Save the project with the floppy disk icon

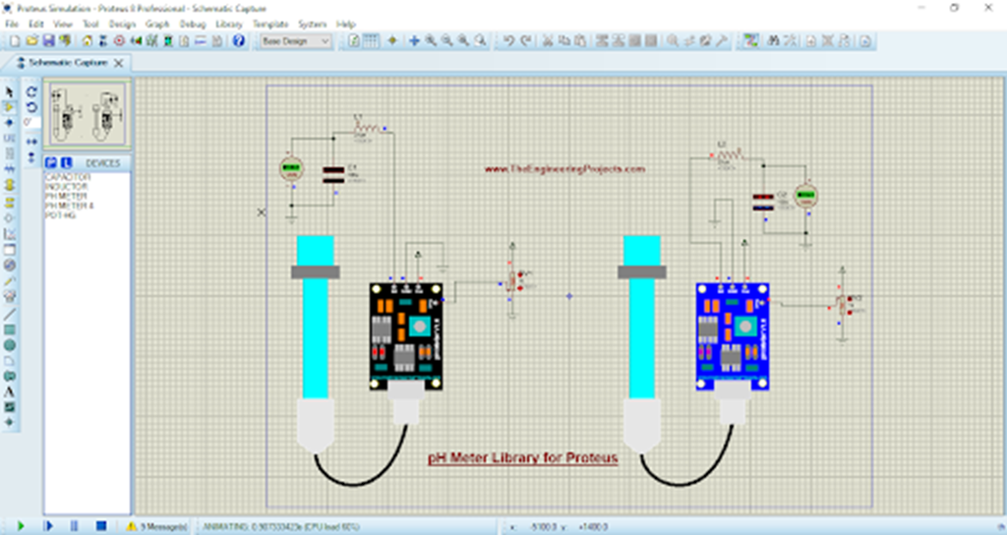tap(48, 41)
